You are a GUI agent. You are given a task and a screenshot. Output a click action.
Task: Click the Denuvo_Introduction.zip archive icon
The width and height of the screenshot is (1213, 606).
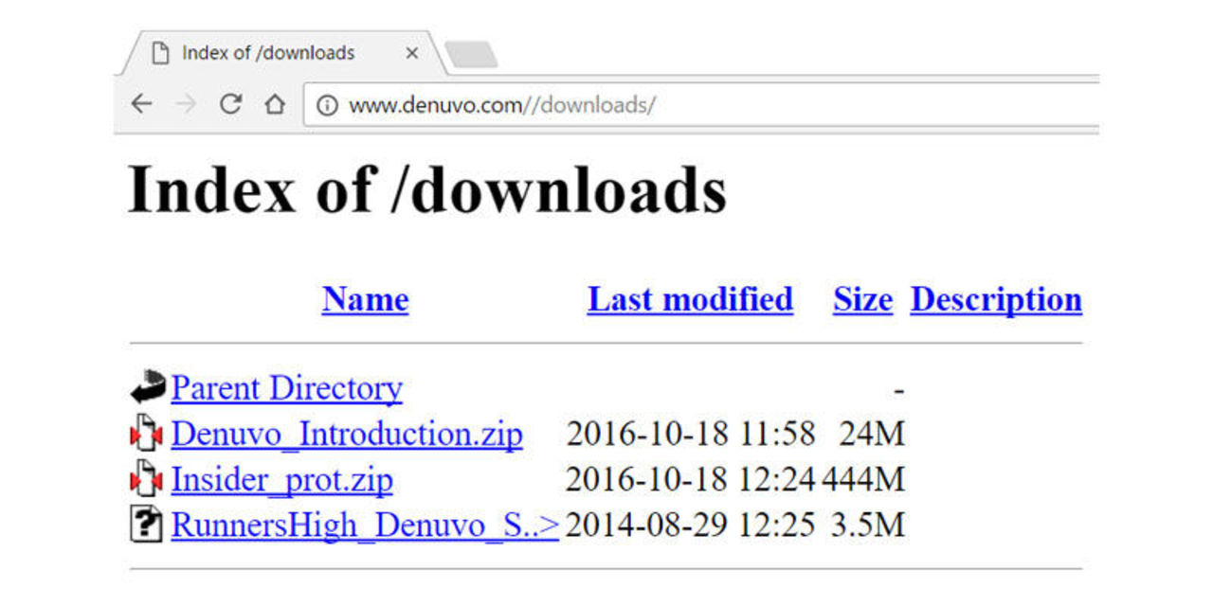pyautogui.click(x=147, y=434)
